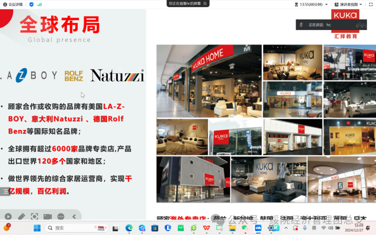
Task: Open WPS Office from the taskbar
Action: click(x=207, y=228)
